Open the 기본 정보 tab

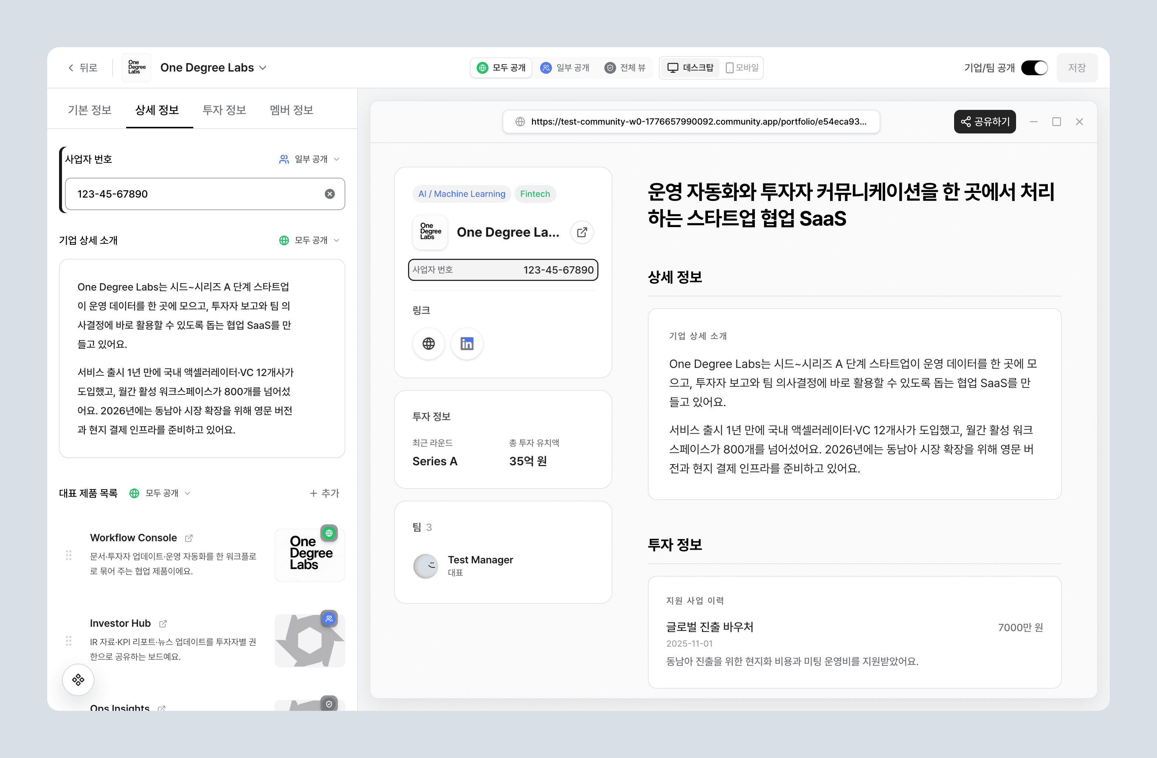coord(89,110)
